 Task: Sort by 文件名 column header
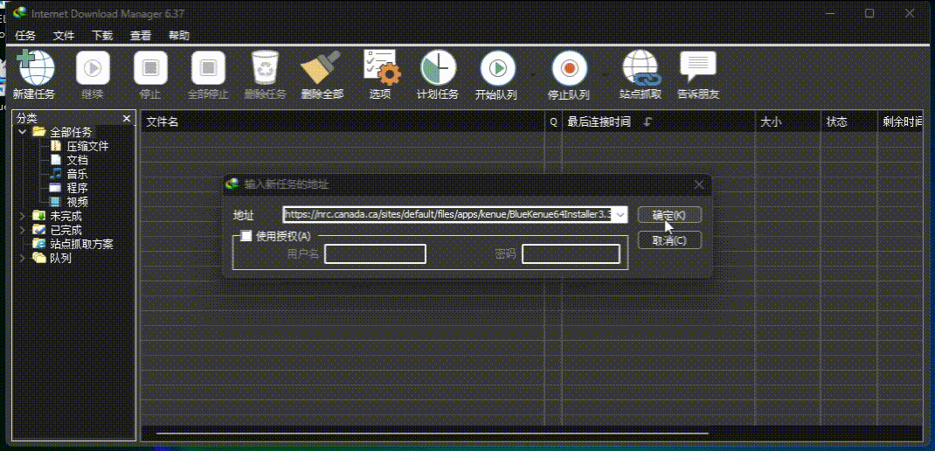point(343,121)
